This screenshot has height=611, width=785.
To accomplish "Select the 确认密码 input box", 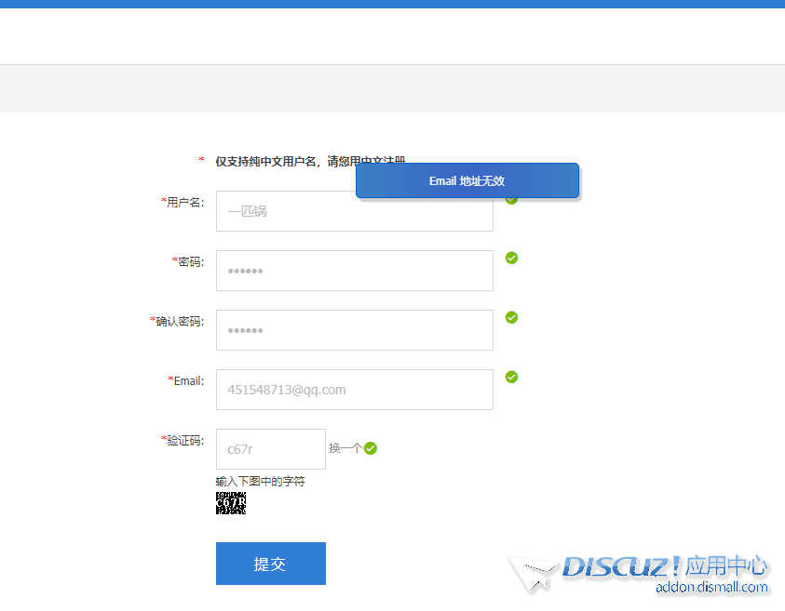I will (354, 330).
